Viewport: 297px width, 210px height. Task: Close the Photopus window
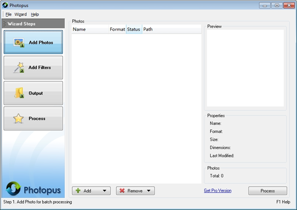click(289, 5)
